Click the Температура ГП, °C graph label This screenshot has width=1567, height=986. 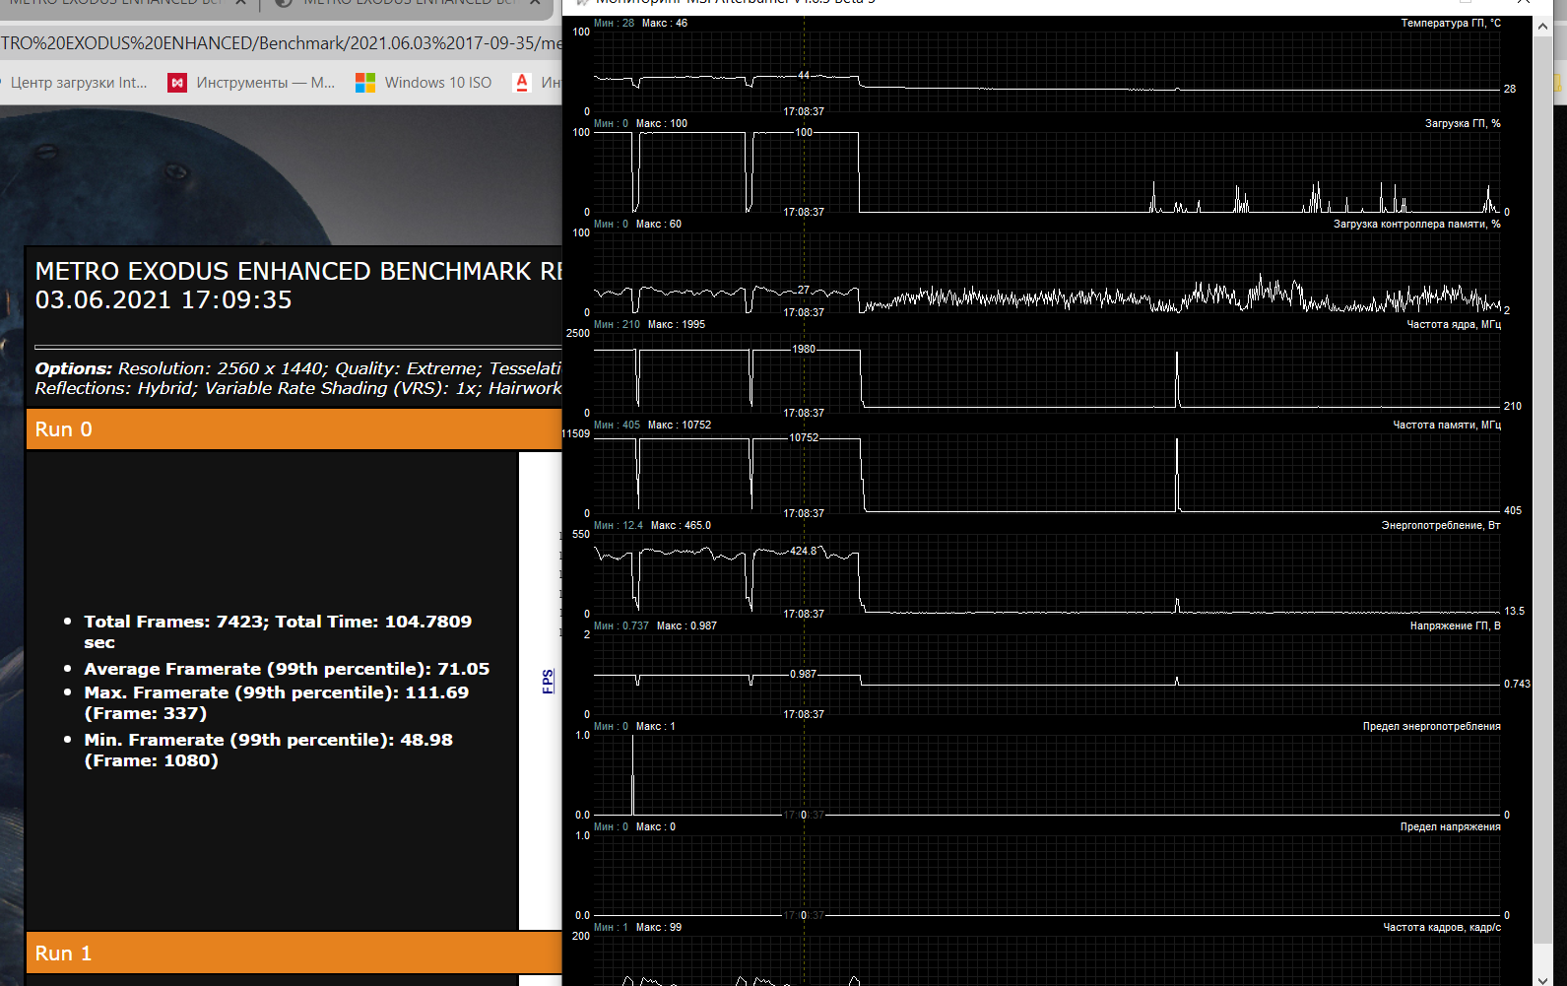(x=1451, y=23)
